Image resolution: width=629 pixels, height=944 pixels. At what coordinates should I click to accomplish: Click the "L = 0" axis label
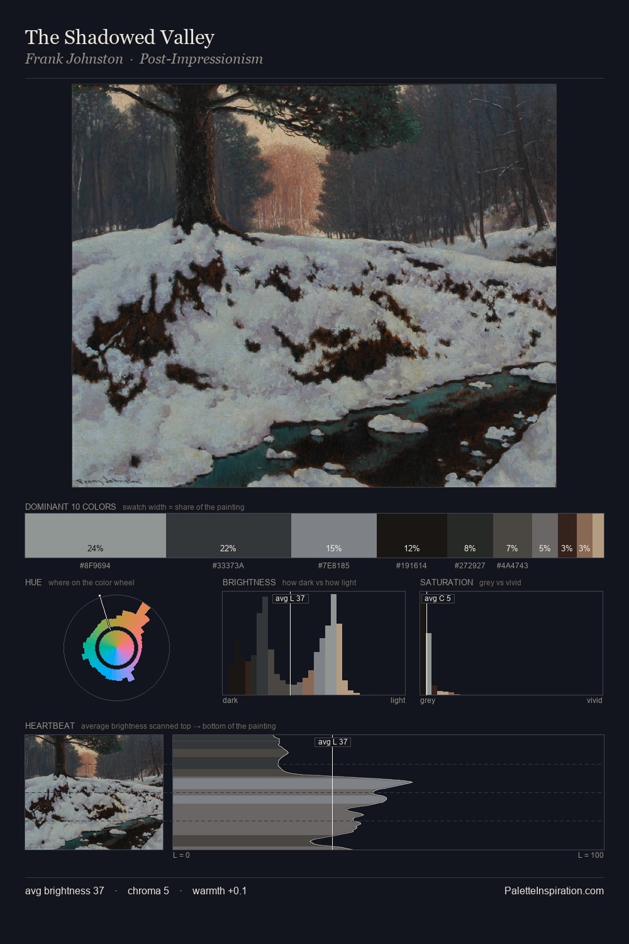(181, 855)
